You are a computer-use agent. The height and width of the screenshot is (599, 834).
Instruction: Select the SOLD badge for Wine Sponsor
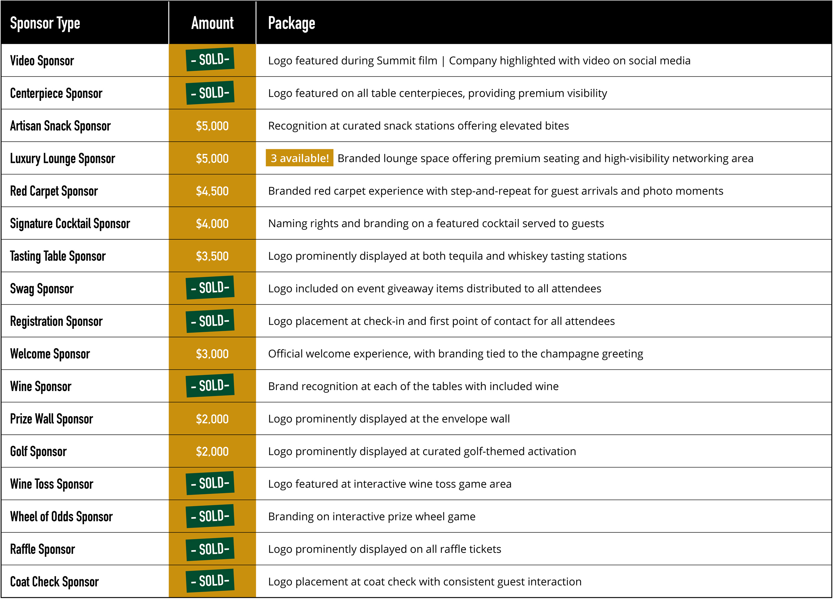[210, 386]
